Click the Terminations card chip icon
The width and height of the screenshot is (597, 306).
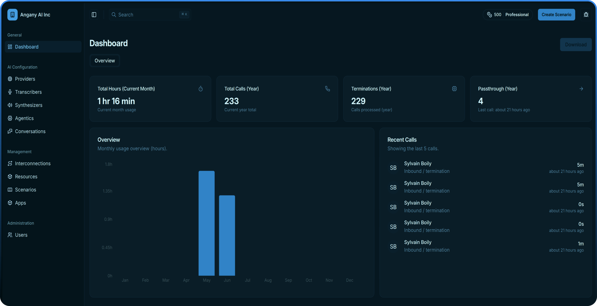point(454,89)
